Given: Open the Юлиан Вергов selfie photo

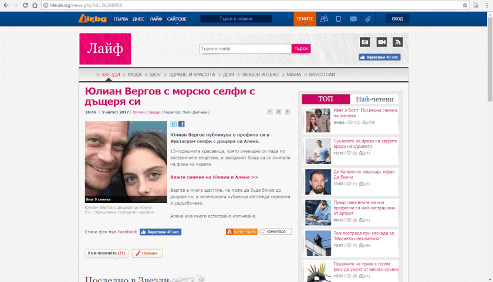Looking at the screenshot, I should click(x=126, y=162).
